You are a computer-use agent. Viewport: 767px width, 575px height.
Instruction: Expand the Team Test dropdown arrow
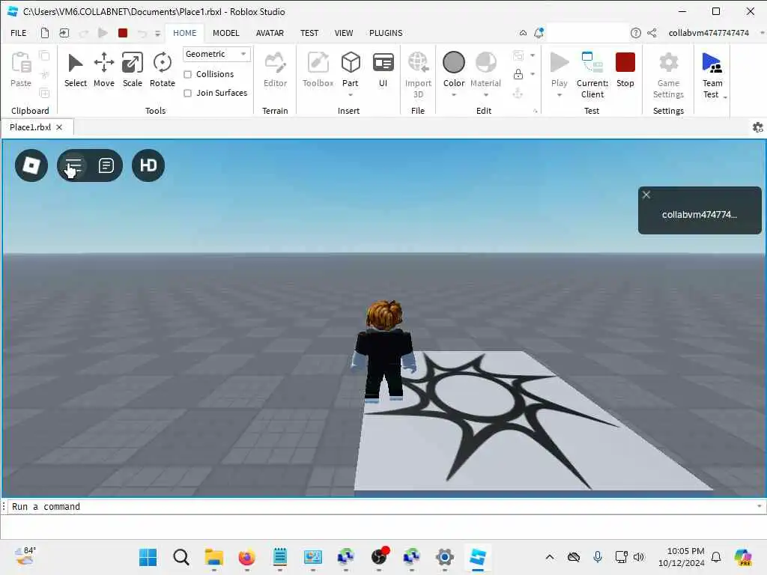pyautogui.click(x=725, y=97)
